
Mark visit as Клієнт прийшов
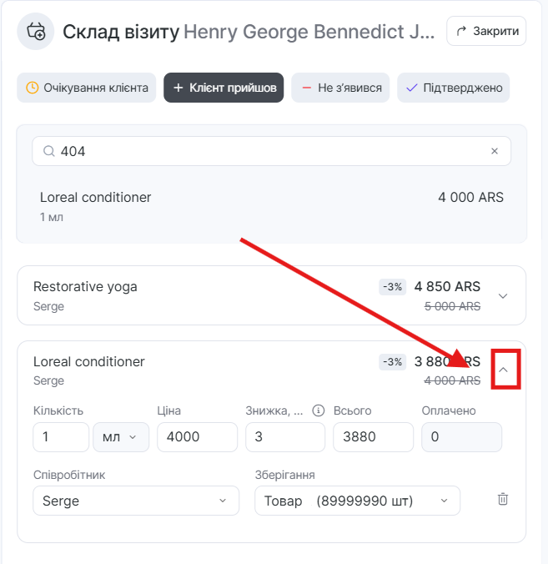coord(224,88)
